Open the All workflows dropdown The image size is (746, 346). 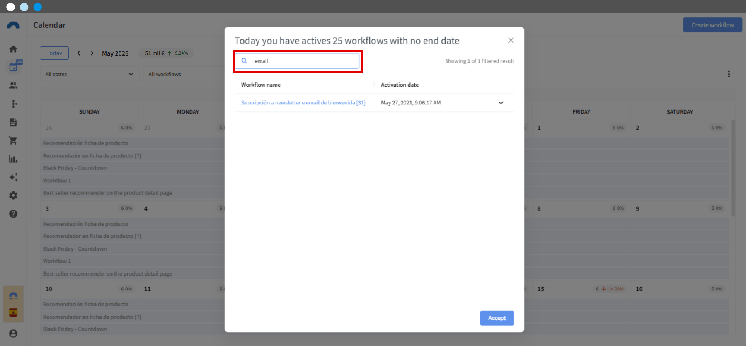[184, 74]
